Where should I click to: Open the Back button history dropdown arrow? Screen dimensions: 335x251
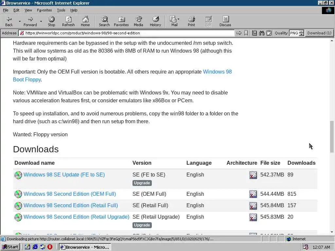tap(20, 21)
